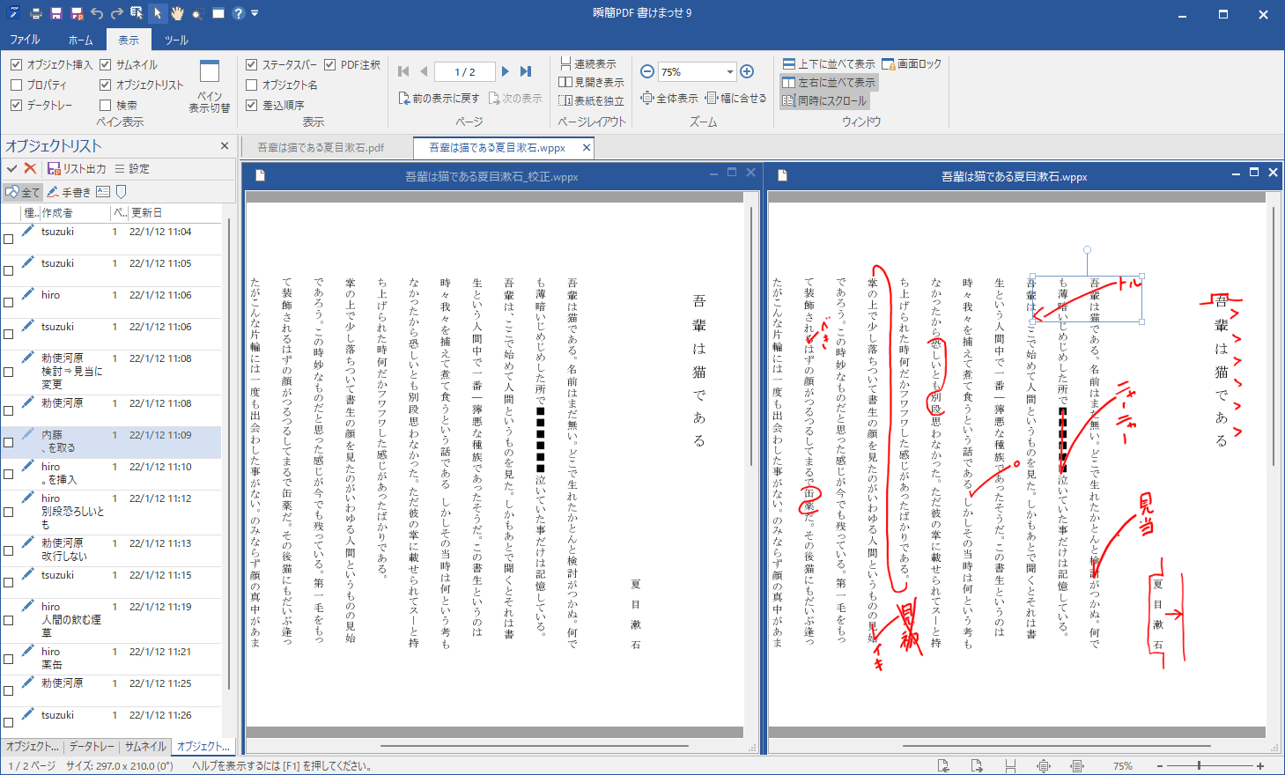Click the full screen rectangle icon
Image resolution: width=1285 pixels, height=775 pixels.
pos(218,13)
